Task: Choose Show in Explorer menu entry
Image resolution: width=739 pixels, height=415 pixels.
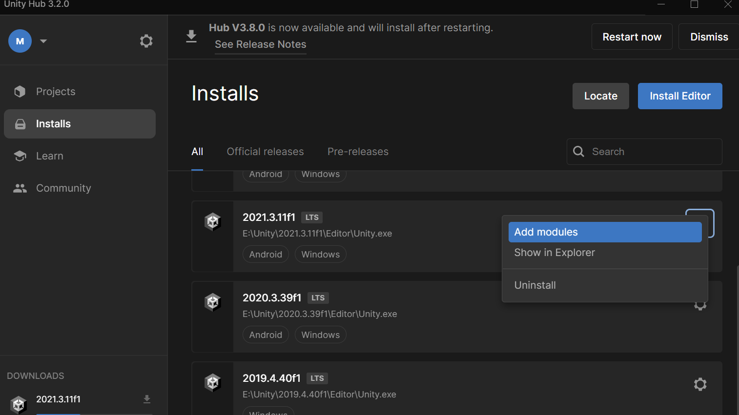Action: click(605, 253)
